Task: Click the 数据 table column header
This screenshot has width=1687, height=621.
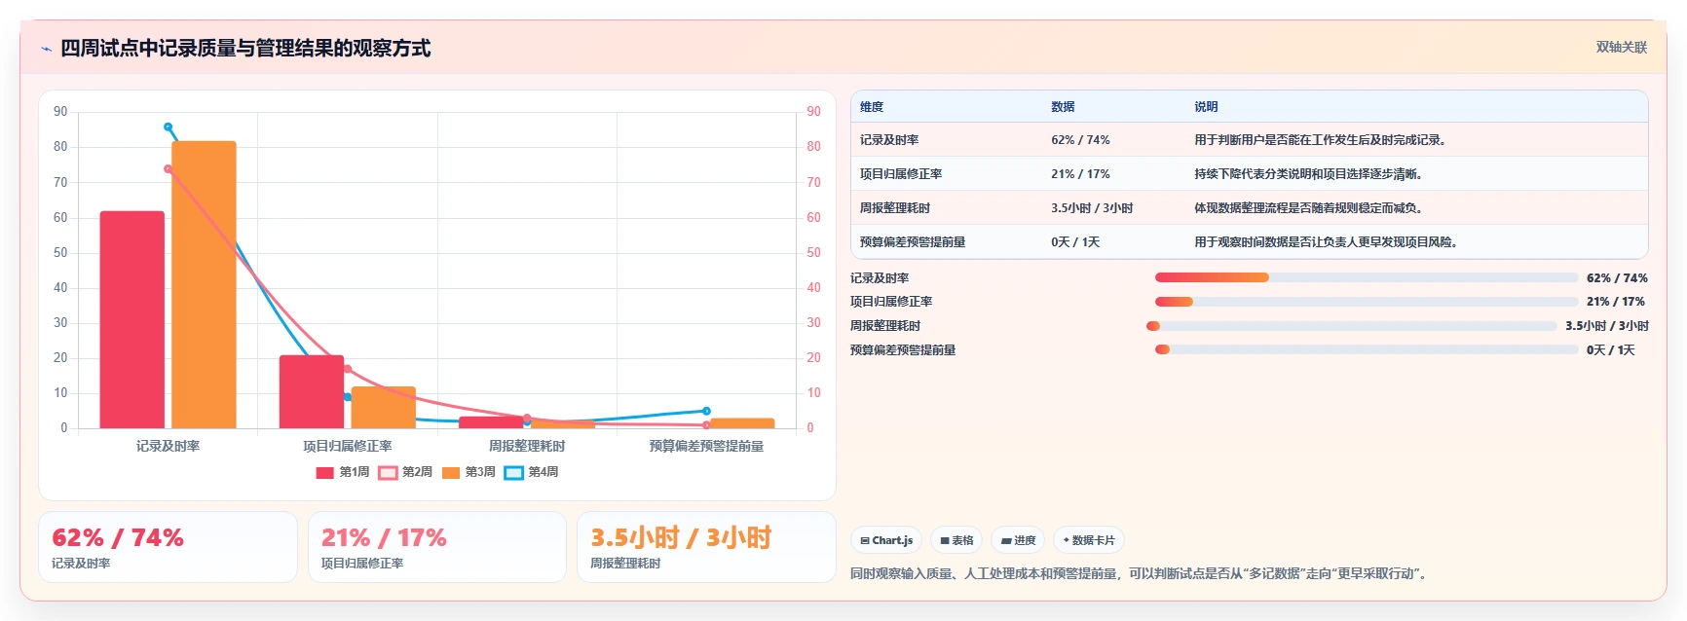Action: click(1063, 107)
